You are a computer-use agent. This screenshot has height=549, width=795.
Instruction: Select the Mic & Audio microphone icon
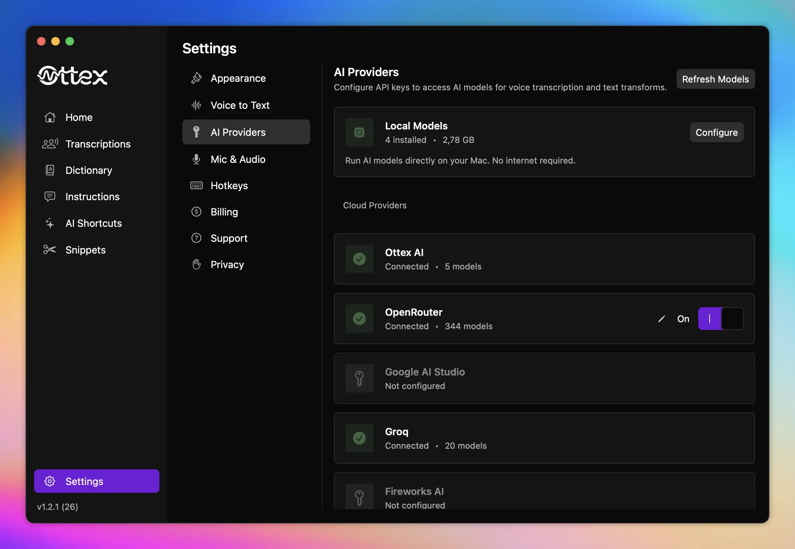[196, 159]
